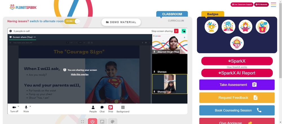The height and width of the screenshot is (124, 282).
Task: Click the SparkX AI Report button
Action: pyautogui.click(x=237, y=73)
